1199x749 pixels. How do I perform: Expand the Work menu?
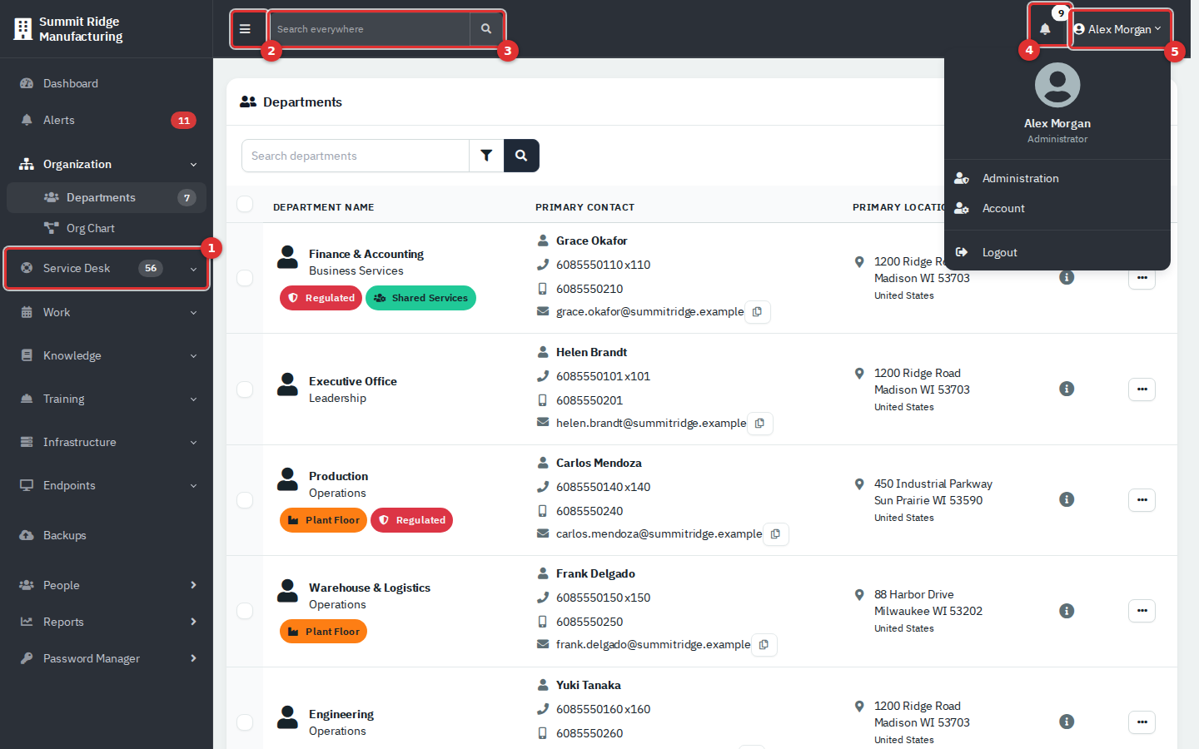[107, 312]
